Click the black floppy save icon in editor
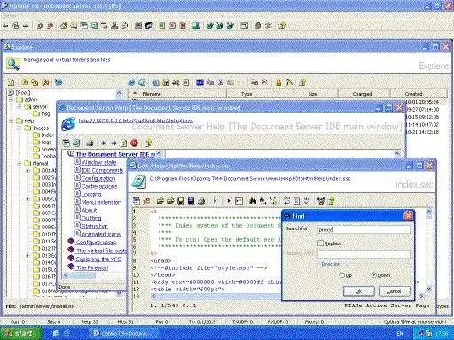This screenshot has width=454, height=340. [x=181, y=201]
